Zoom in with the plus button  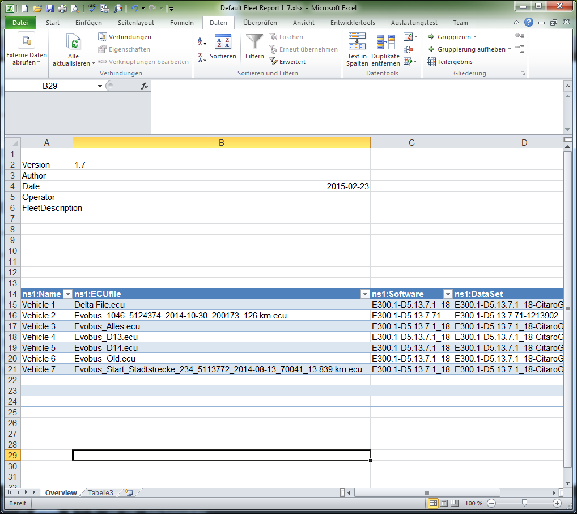click(x=557, y=503)
